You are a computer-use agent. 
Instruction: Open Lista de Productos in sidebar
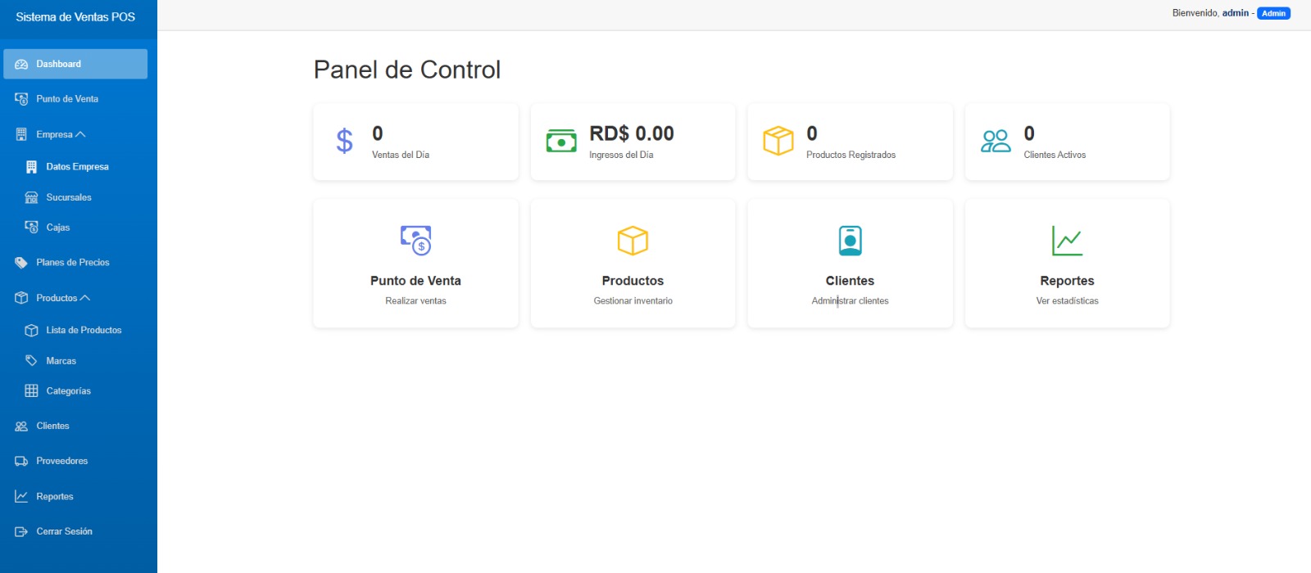(84, 331)
